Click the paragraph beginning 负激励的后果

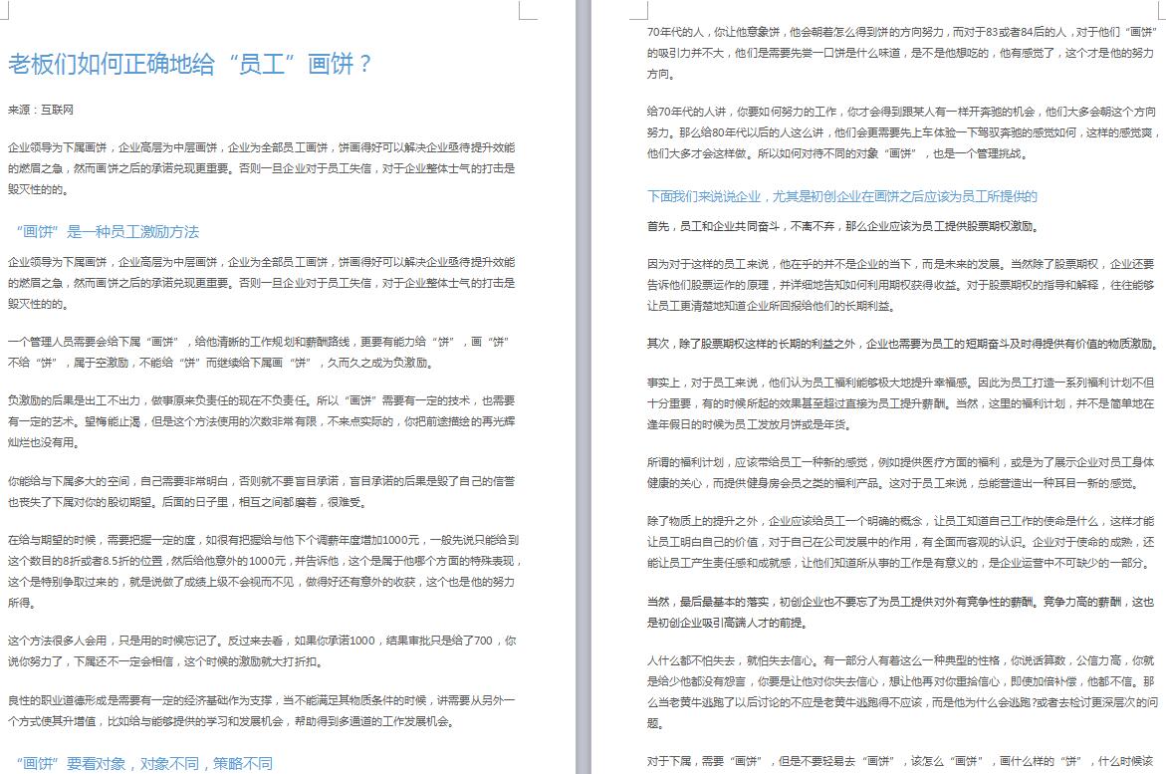click(261, 419)
